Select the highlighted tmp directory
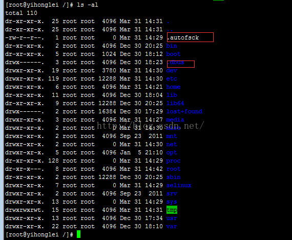 click(172, 210)
